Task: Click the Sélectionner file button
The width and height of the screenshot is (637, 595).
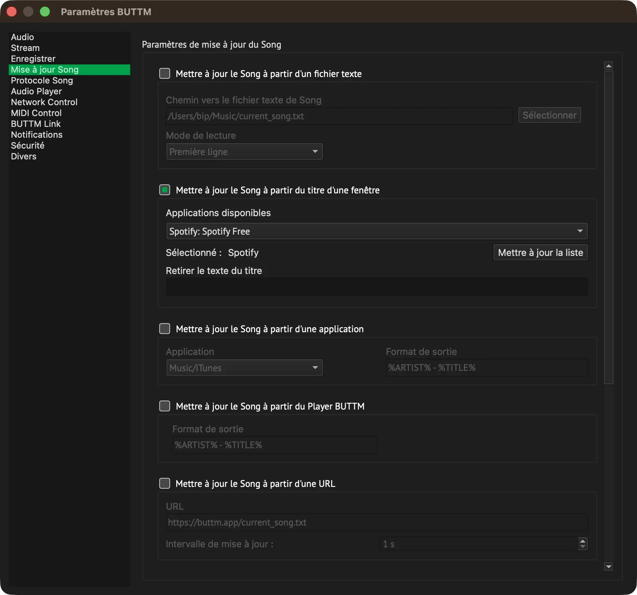Action: (549, 115)
